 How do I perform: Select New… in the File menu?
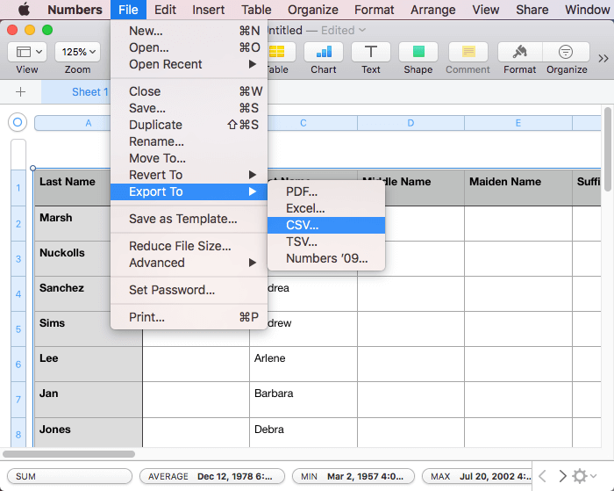[x=189, y=31]
